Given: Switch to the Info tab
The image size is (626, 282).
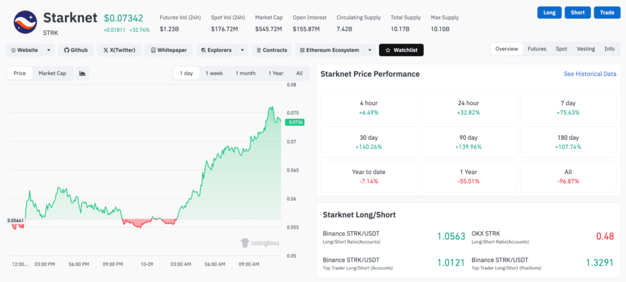Looking at the screenshot, I should (x=609, y=49).
